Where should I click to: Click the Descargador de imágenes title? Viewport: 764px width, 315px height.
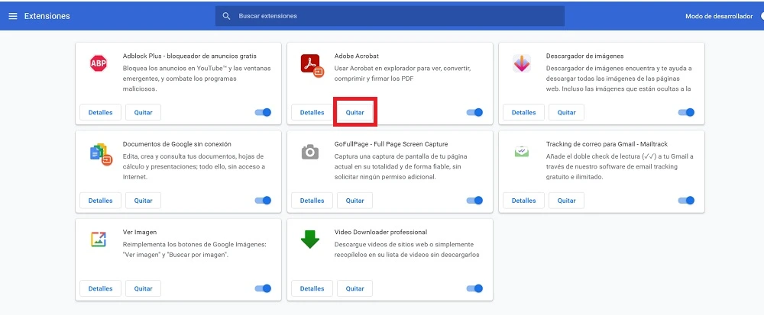pyautogui.click(x=584, y=56)
